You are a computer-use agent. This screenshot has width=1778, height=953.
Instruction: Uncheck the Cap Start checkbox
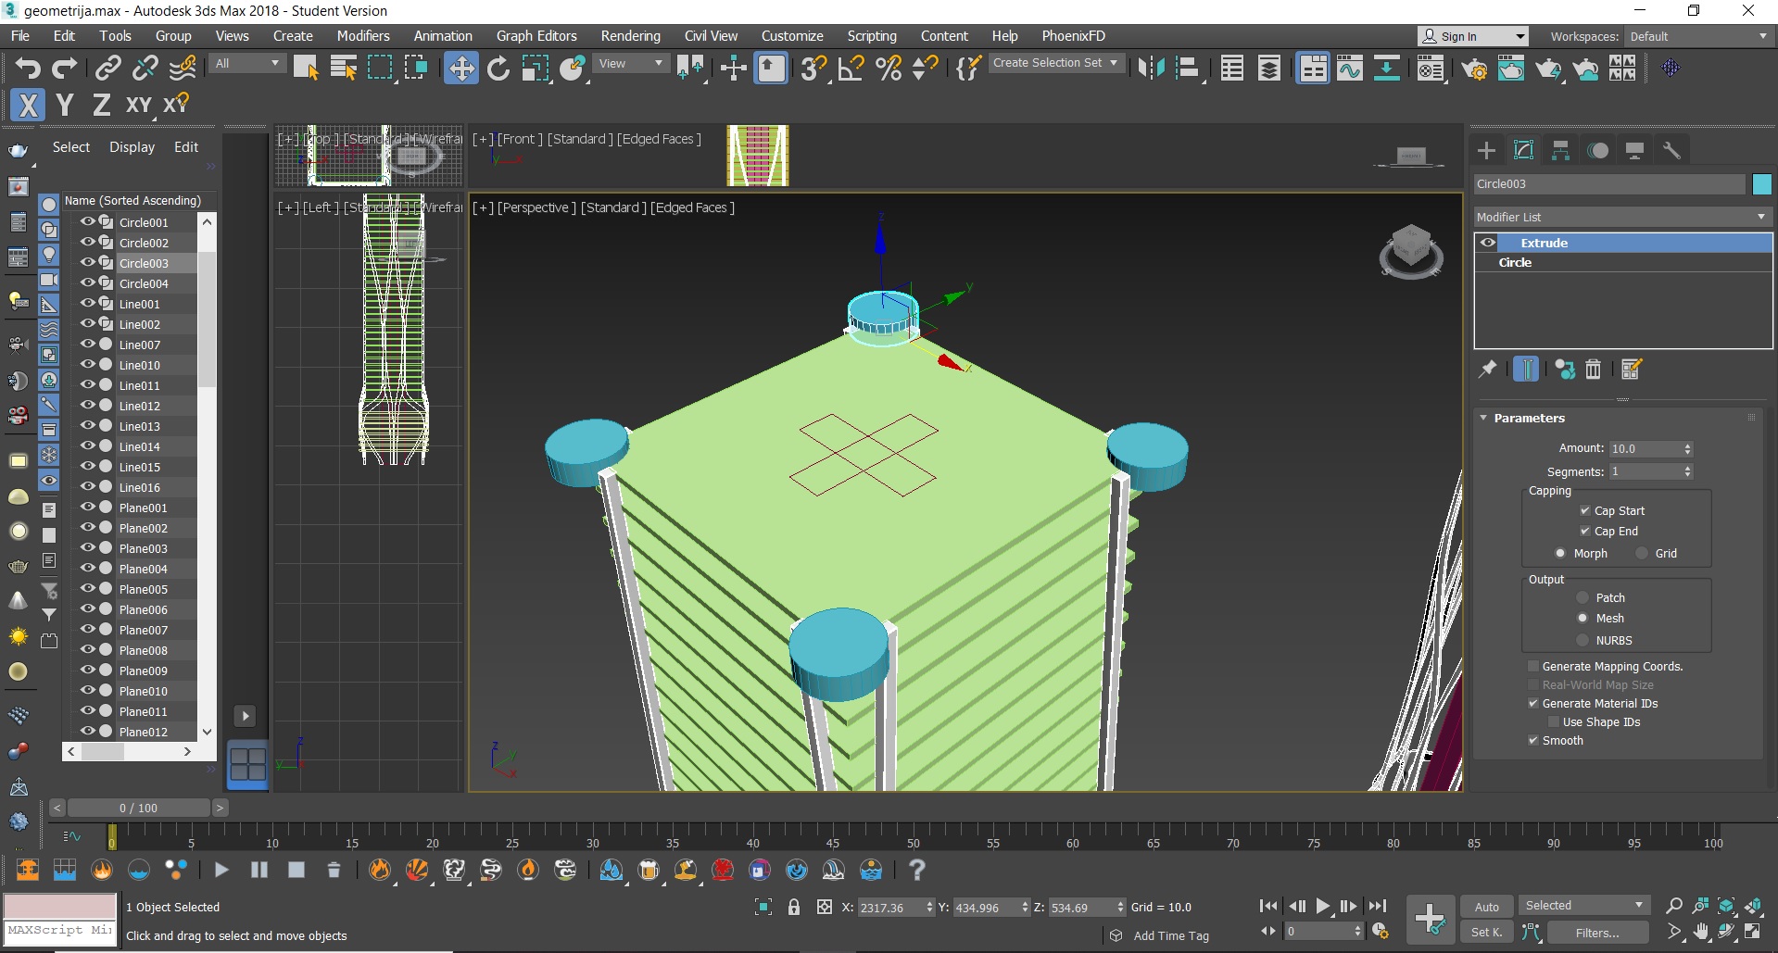click(x=1585, y=511)
